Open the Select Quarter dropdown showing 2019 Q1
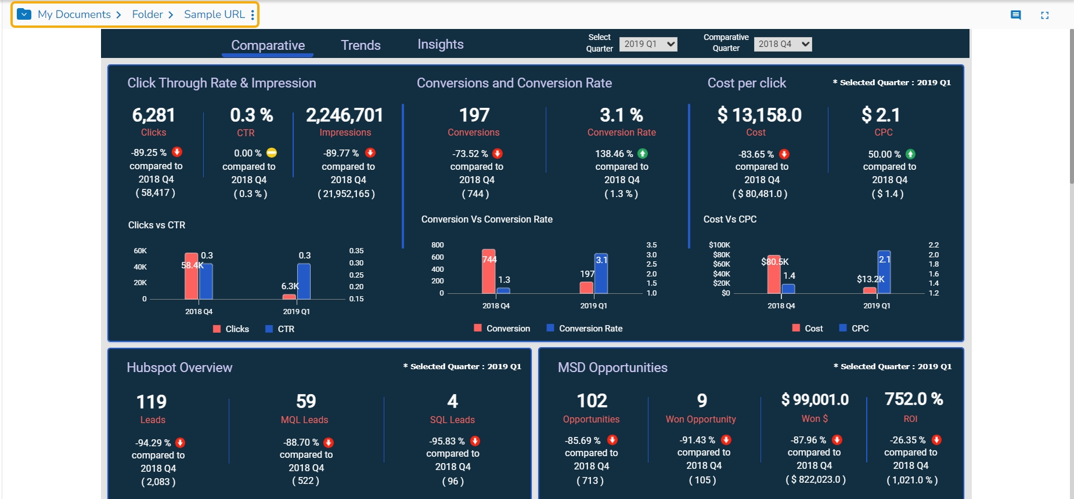Screen dimensions: 1074x499 point(648,44)
